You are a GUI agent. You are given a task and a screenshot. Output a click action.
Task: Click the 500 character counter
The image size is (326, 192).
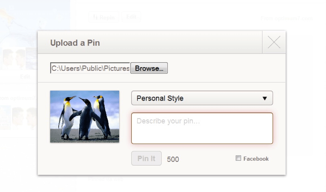coord(173,159)
